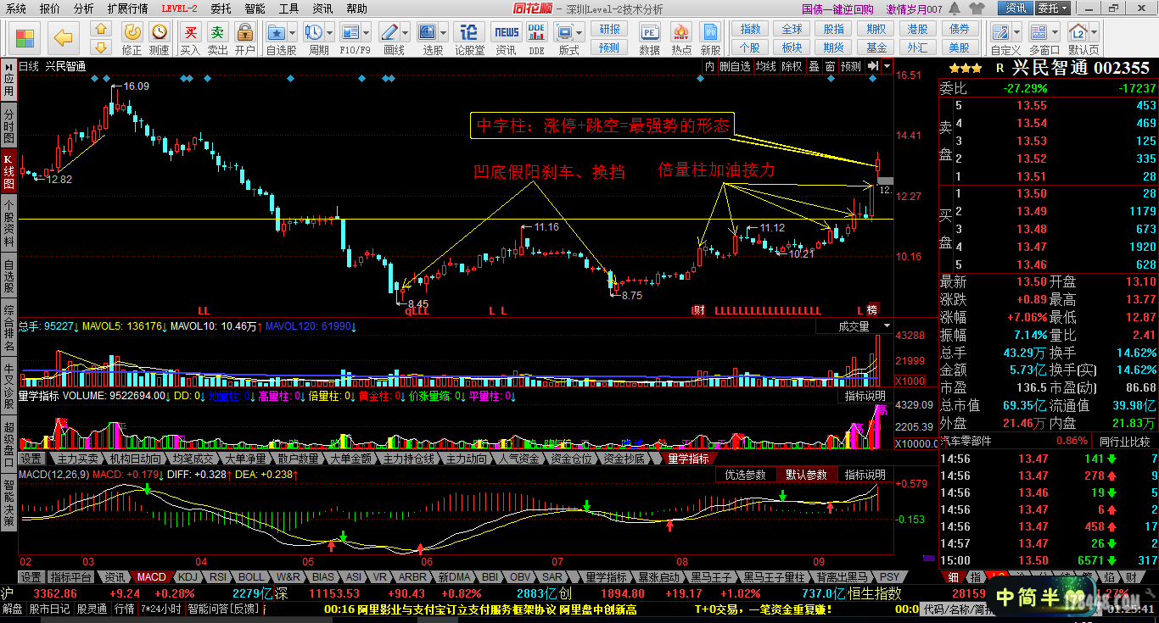Toggle the 预测 forecast chart button

click(x=850, y=66)
